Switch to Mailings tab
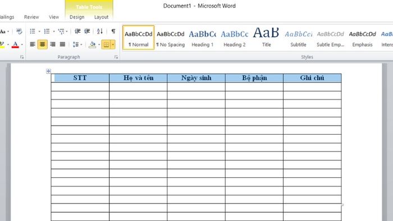The image size is (393, 221). pos(7,17)
